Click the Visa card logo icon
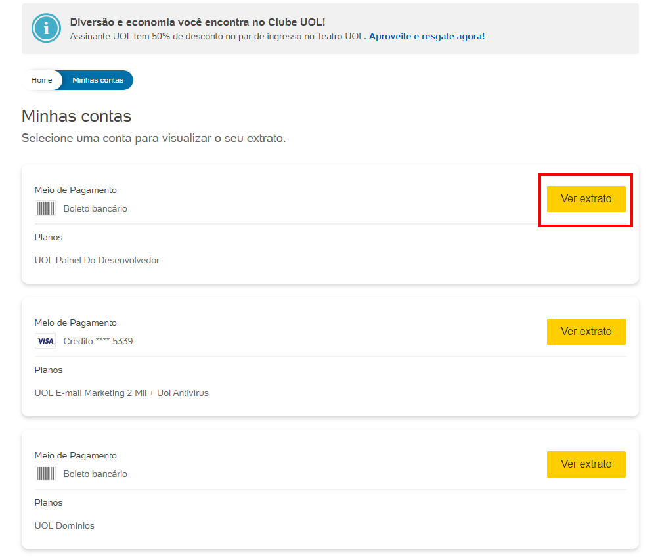The width and height of the screenshot is (658, 557). pos(45,341)
